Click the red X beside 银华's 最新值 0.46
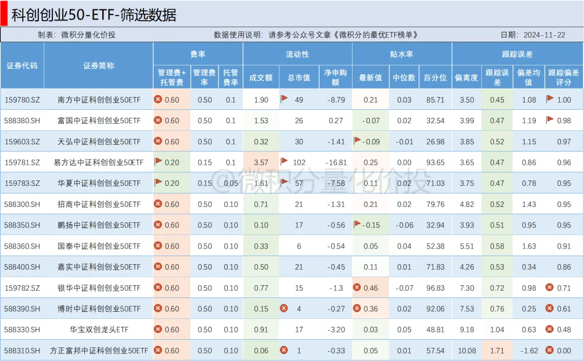The image size is (584, 361). [x=357, y=288]
